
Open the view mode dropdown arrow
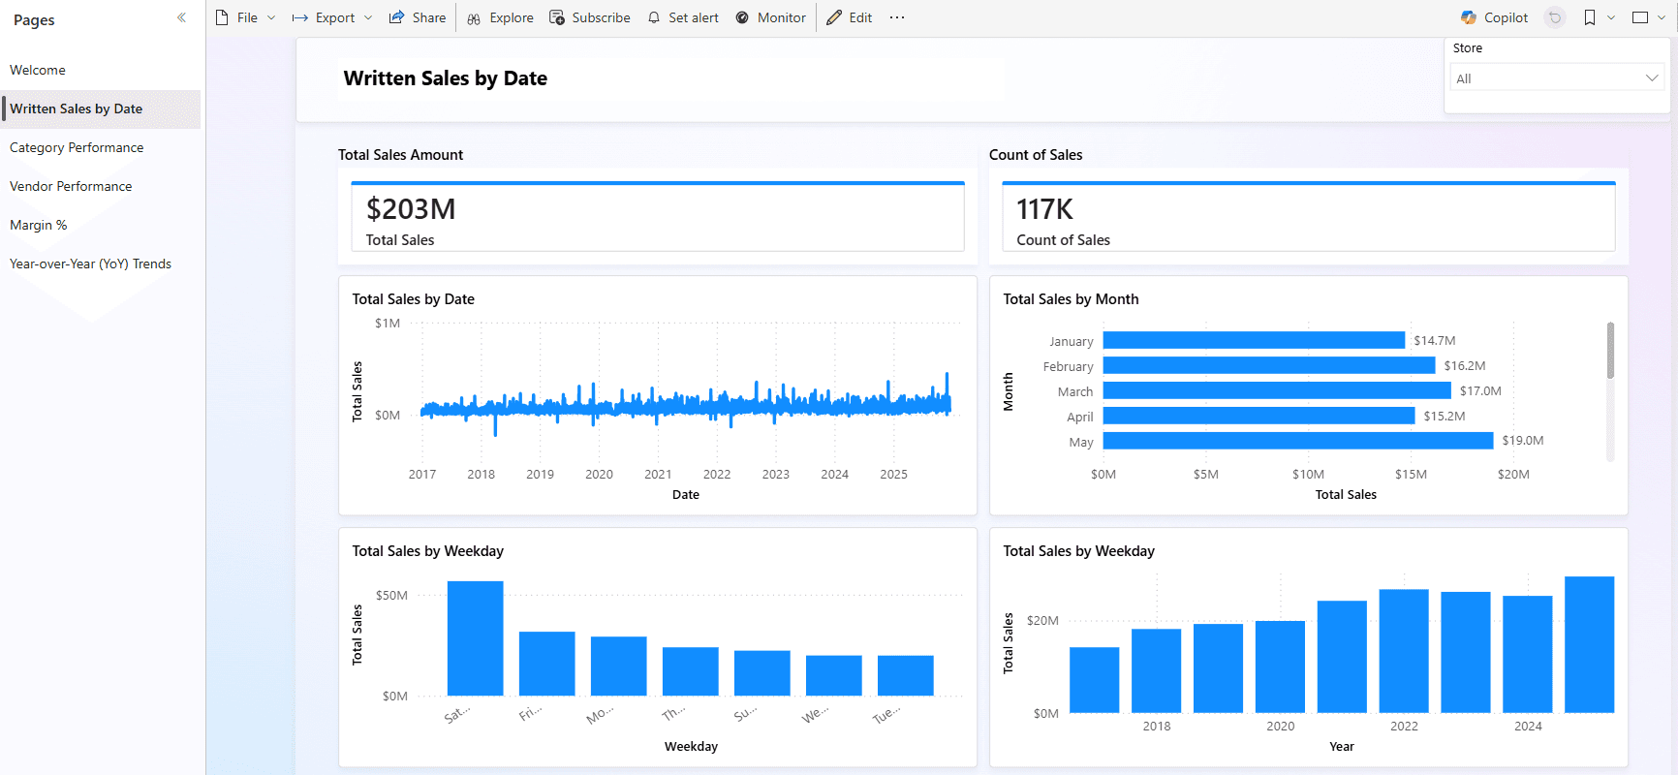(1662, 17)
